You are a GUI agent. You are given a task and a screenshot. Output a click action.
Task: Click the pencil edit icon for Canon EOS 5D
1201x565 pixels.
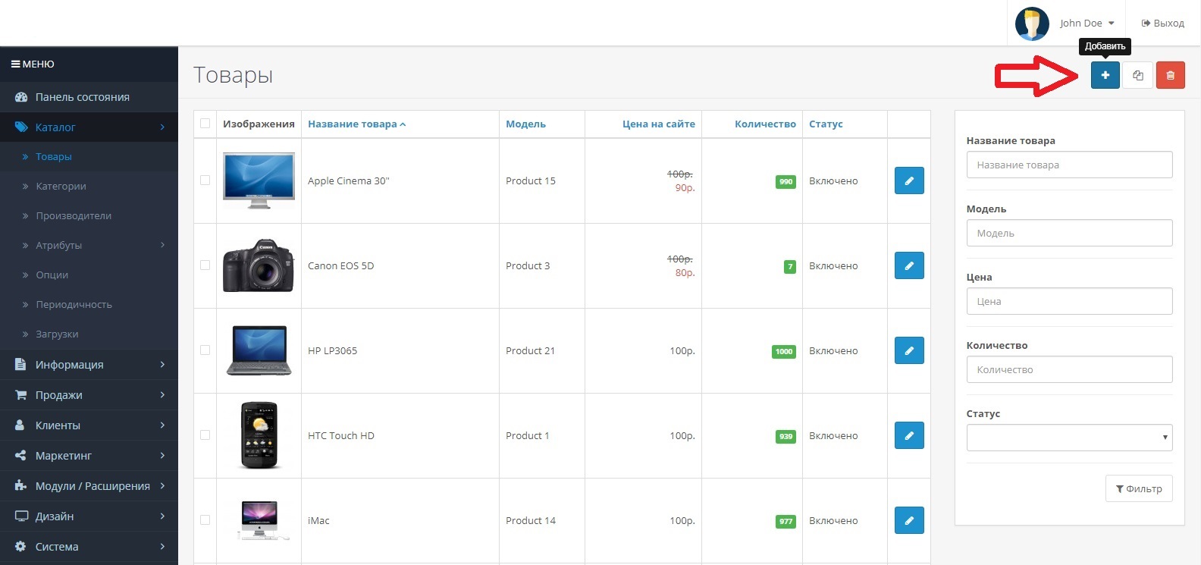[908, 265]
